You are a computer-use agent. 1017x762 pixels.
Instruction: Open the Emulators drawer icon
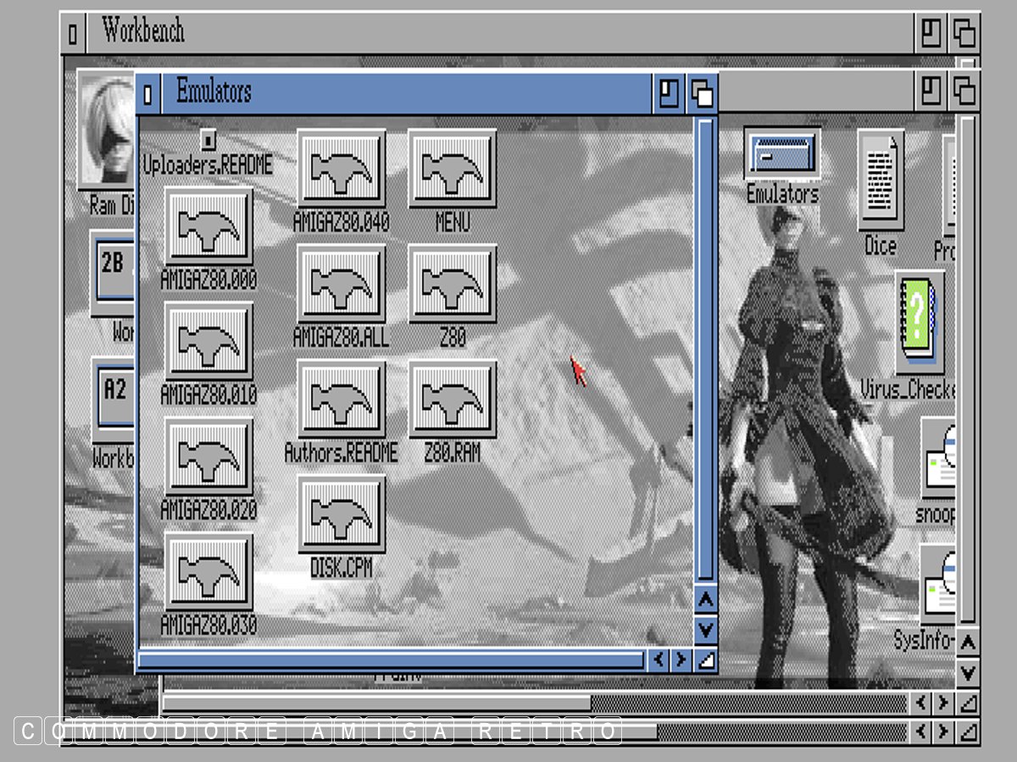tap(781, 154)
